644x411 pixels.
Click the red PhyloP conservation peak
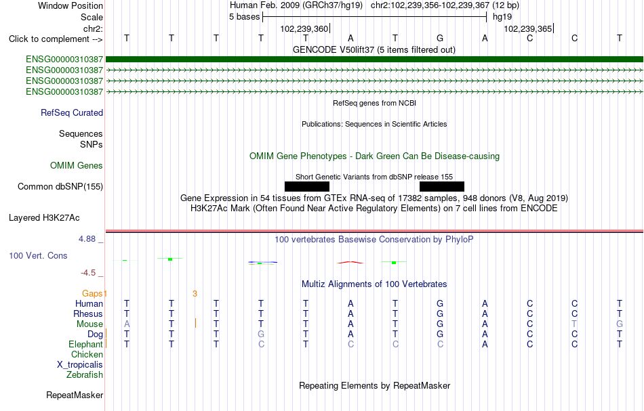click(350, 262)
